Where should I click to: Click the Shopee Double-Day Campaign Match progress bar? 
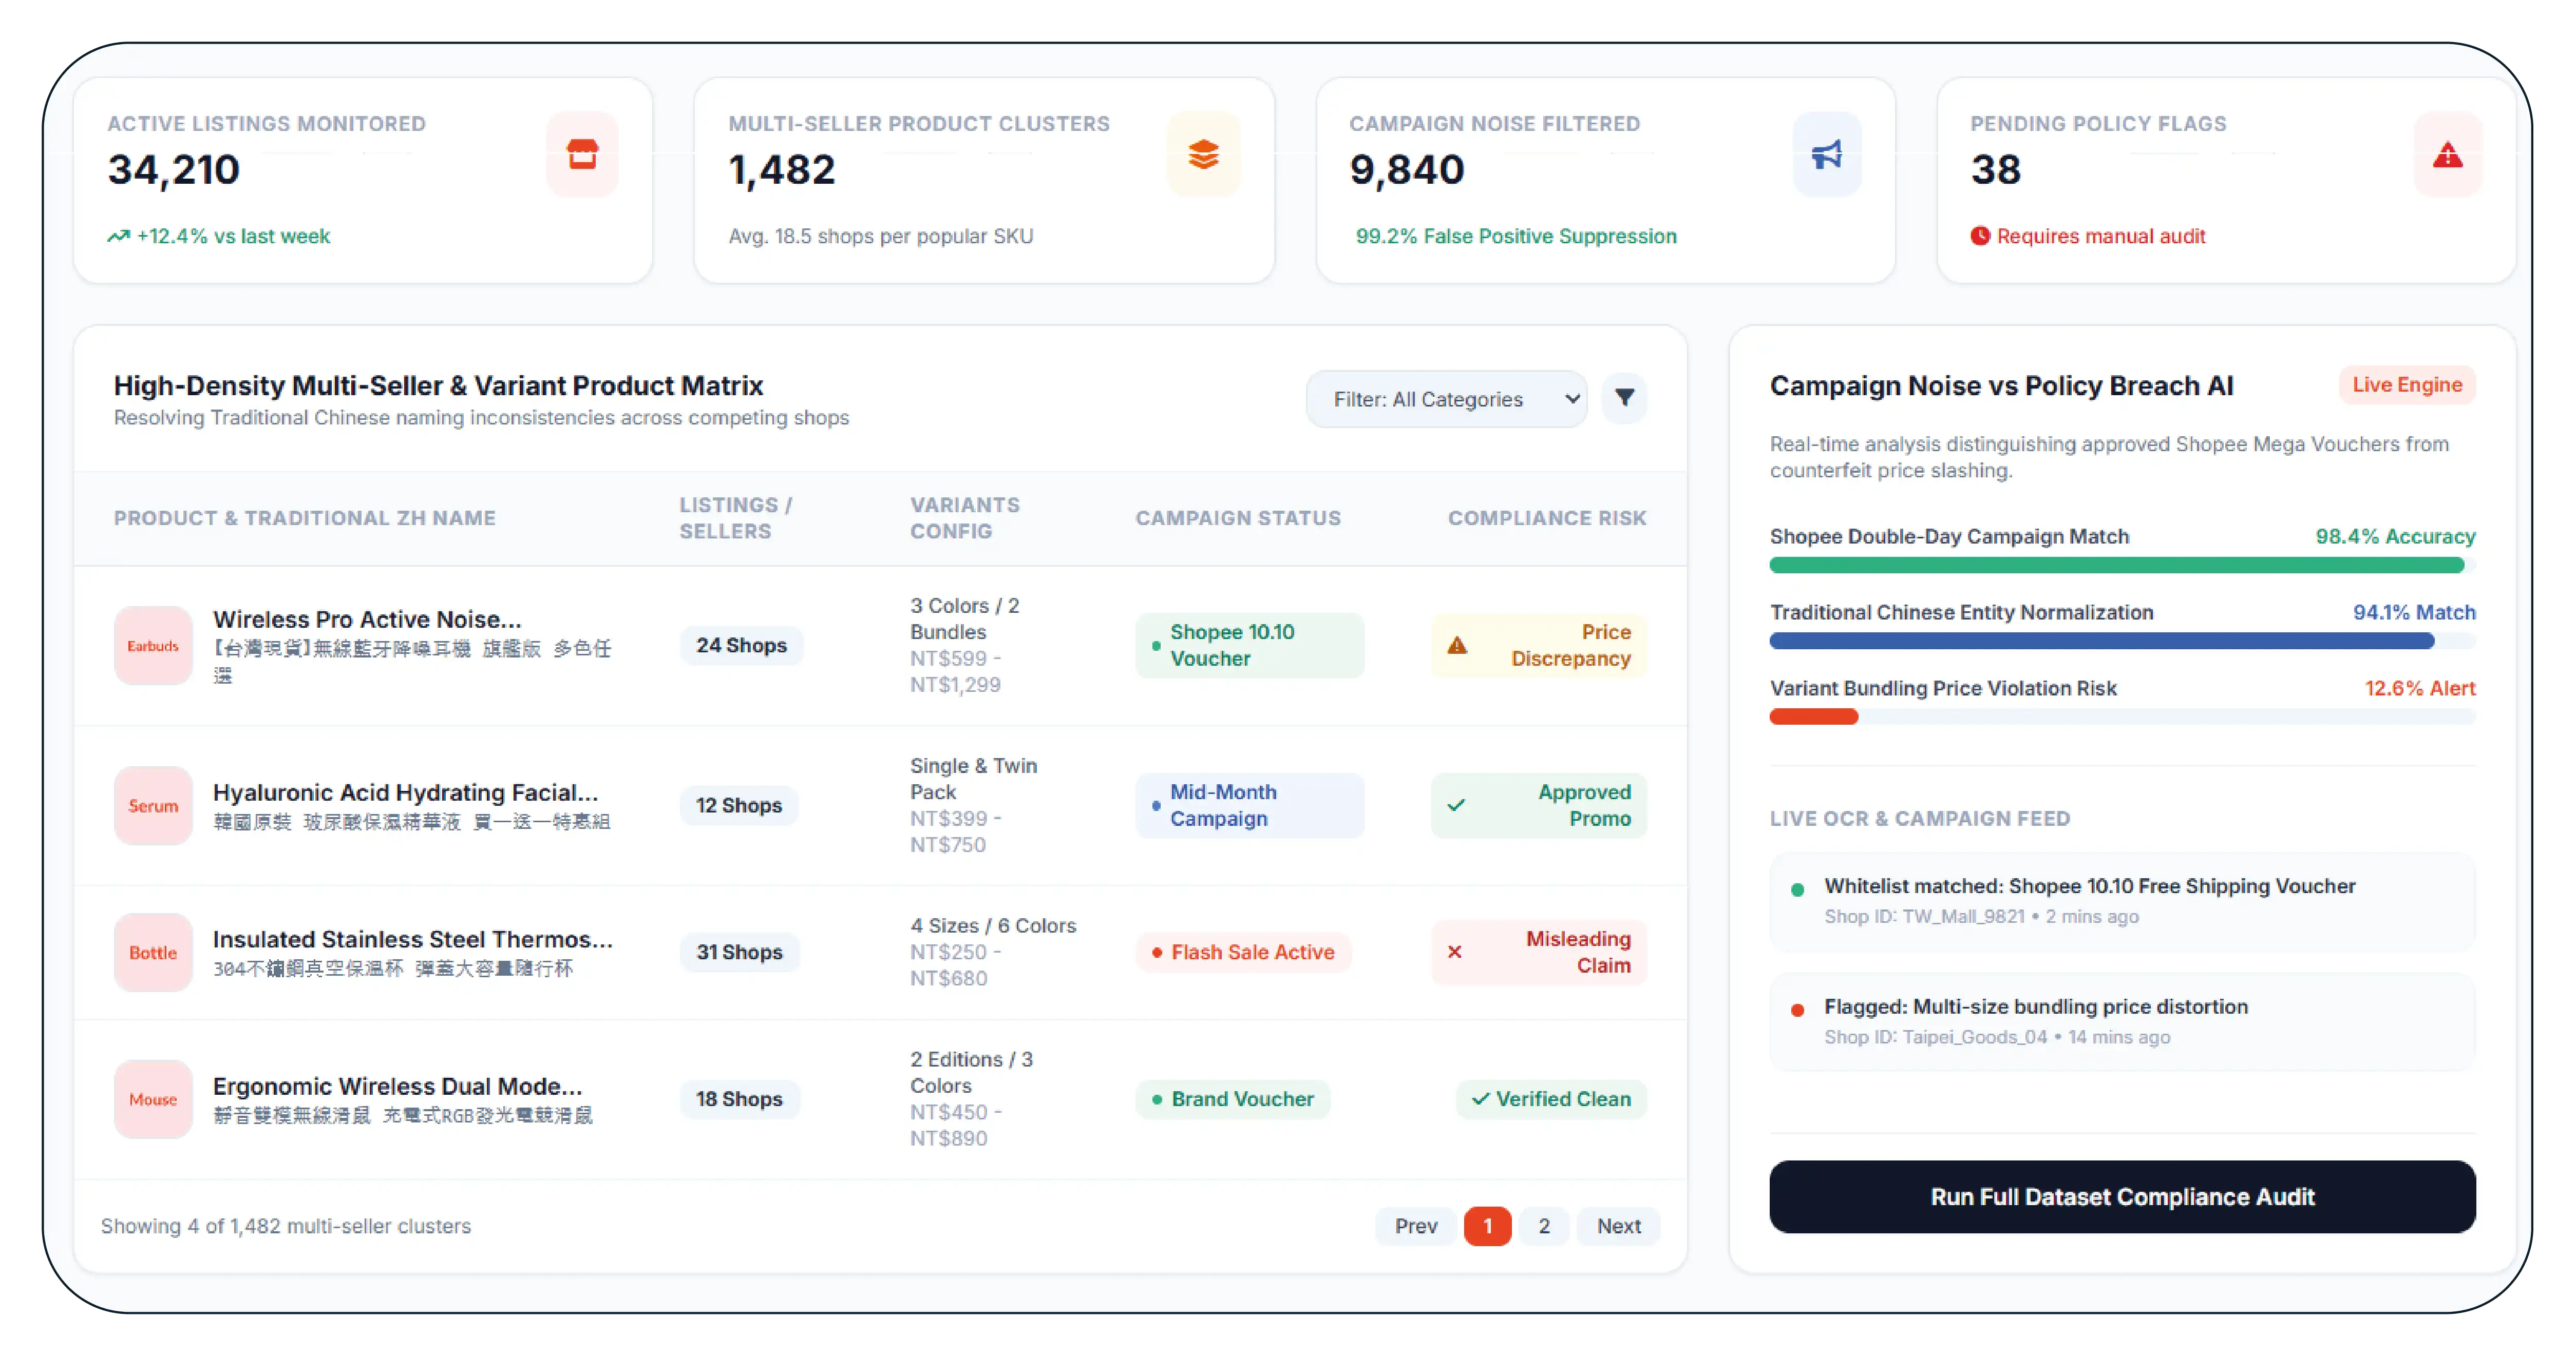click(x=2122, y=566)
